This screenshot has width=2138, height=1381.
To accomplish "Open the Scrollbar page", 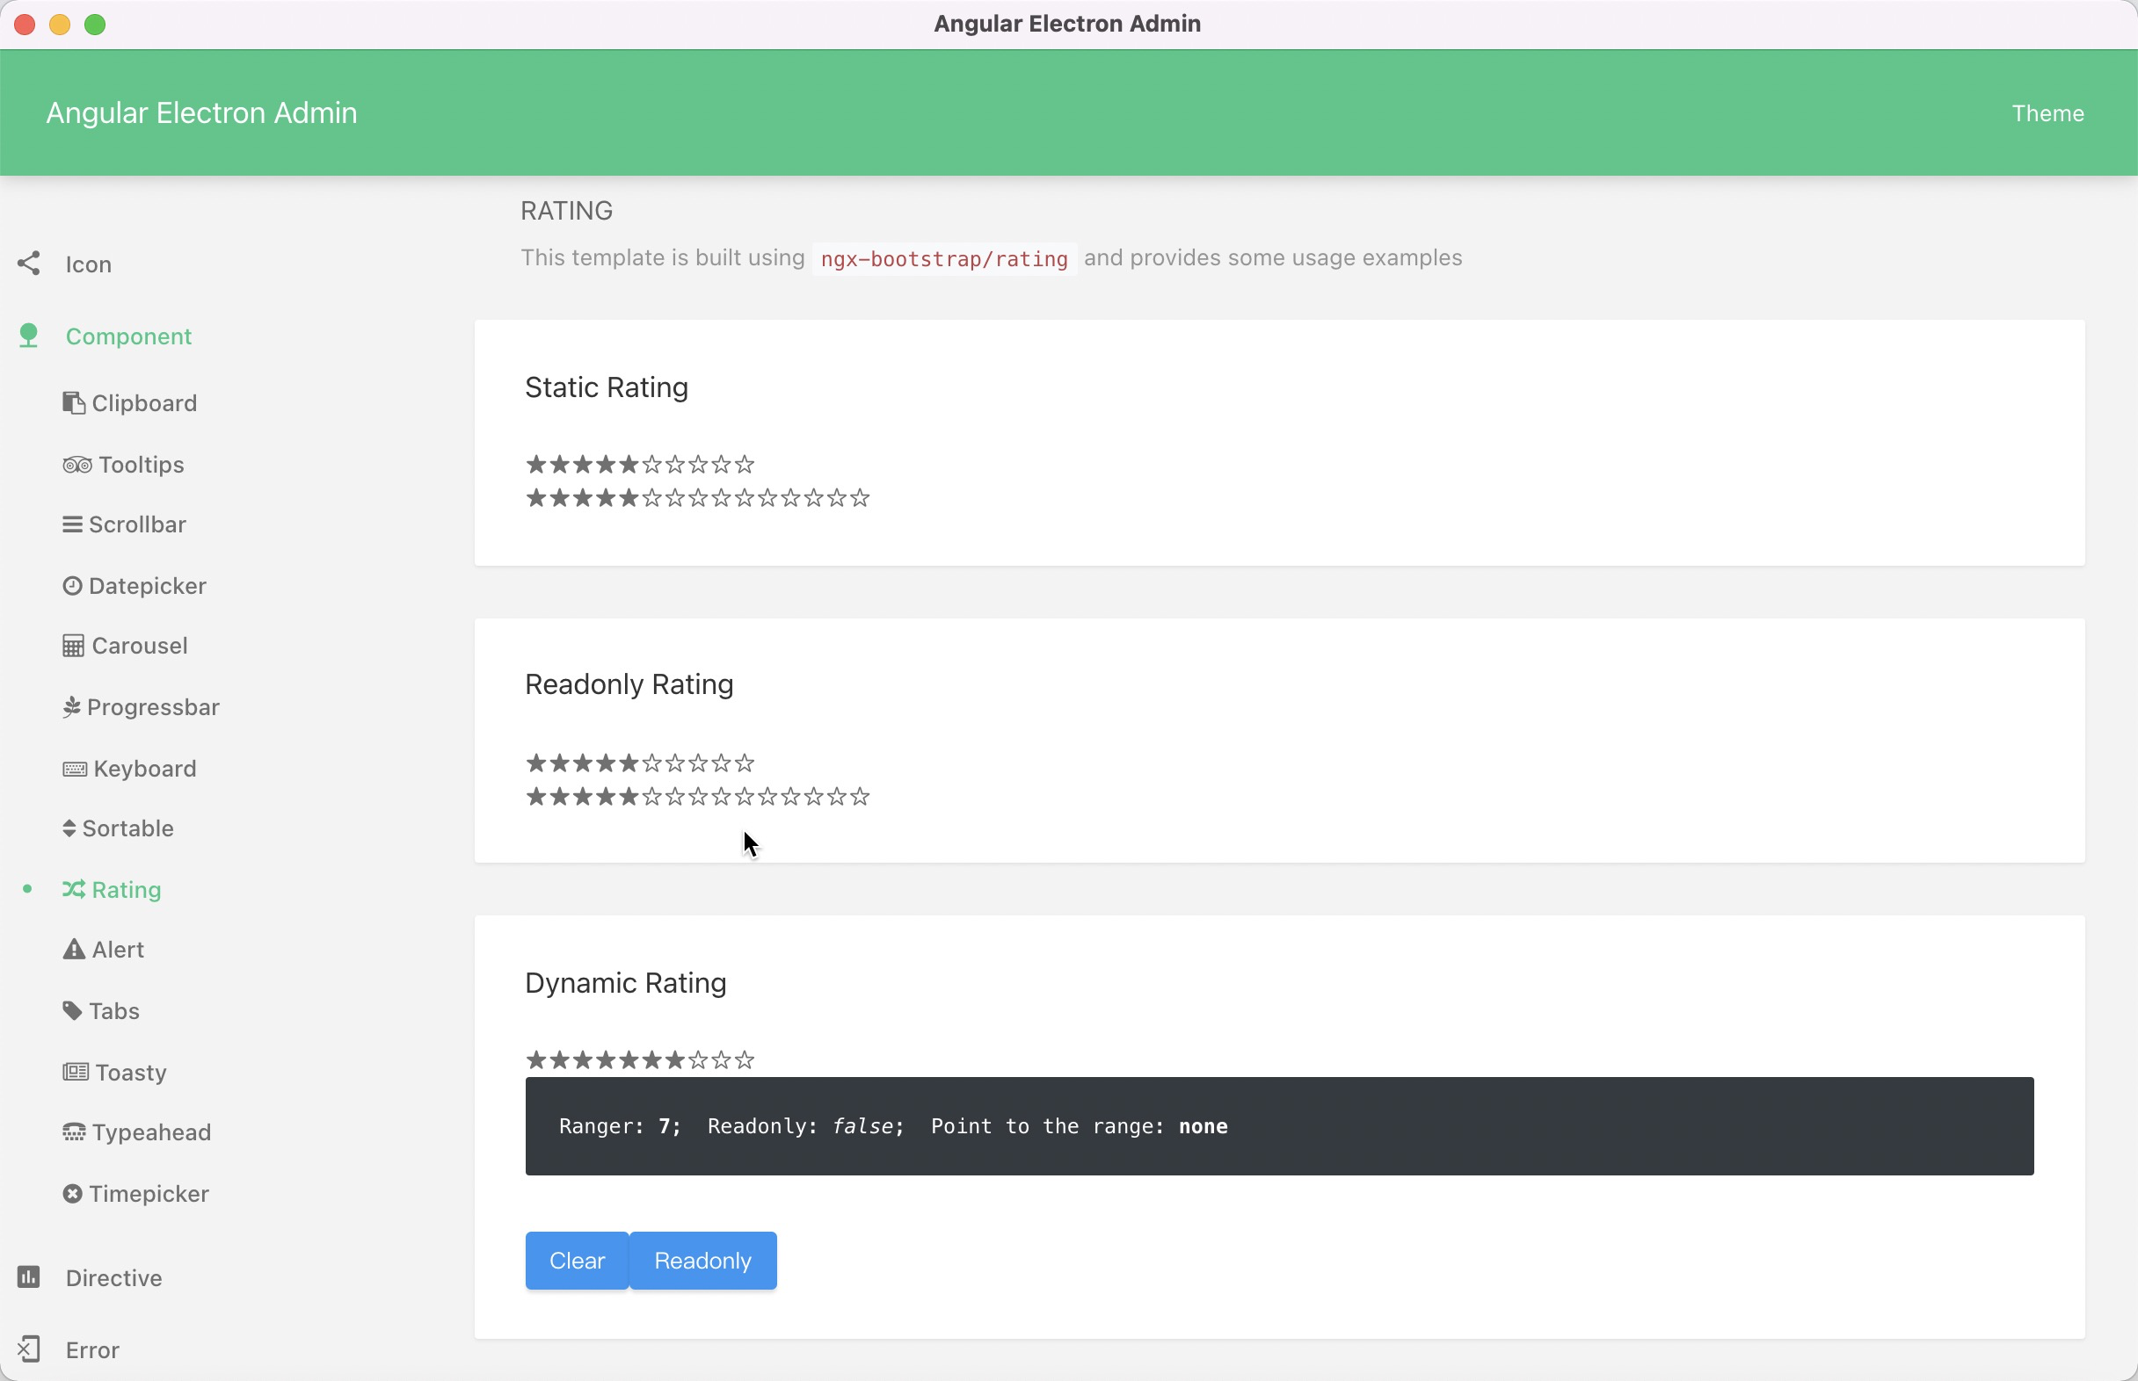I will tap(137, 524).
